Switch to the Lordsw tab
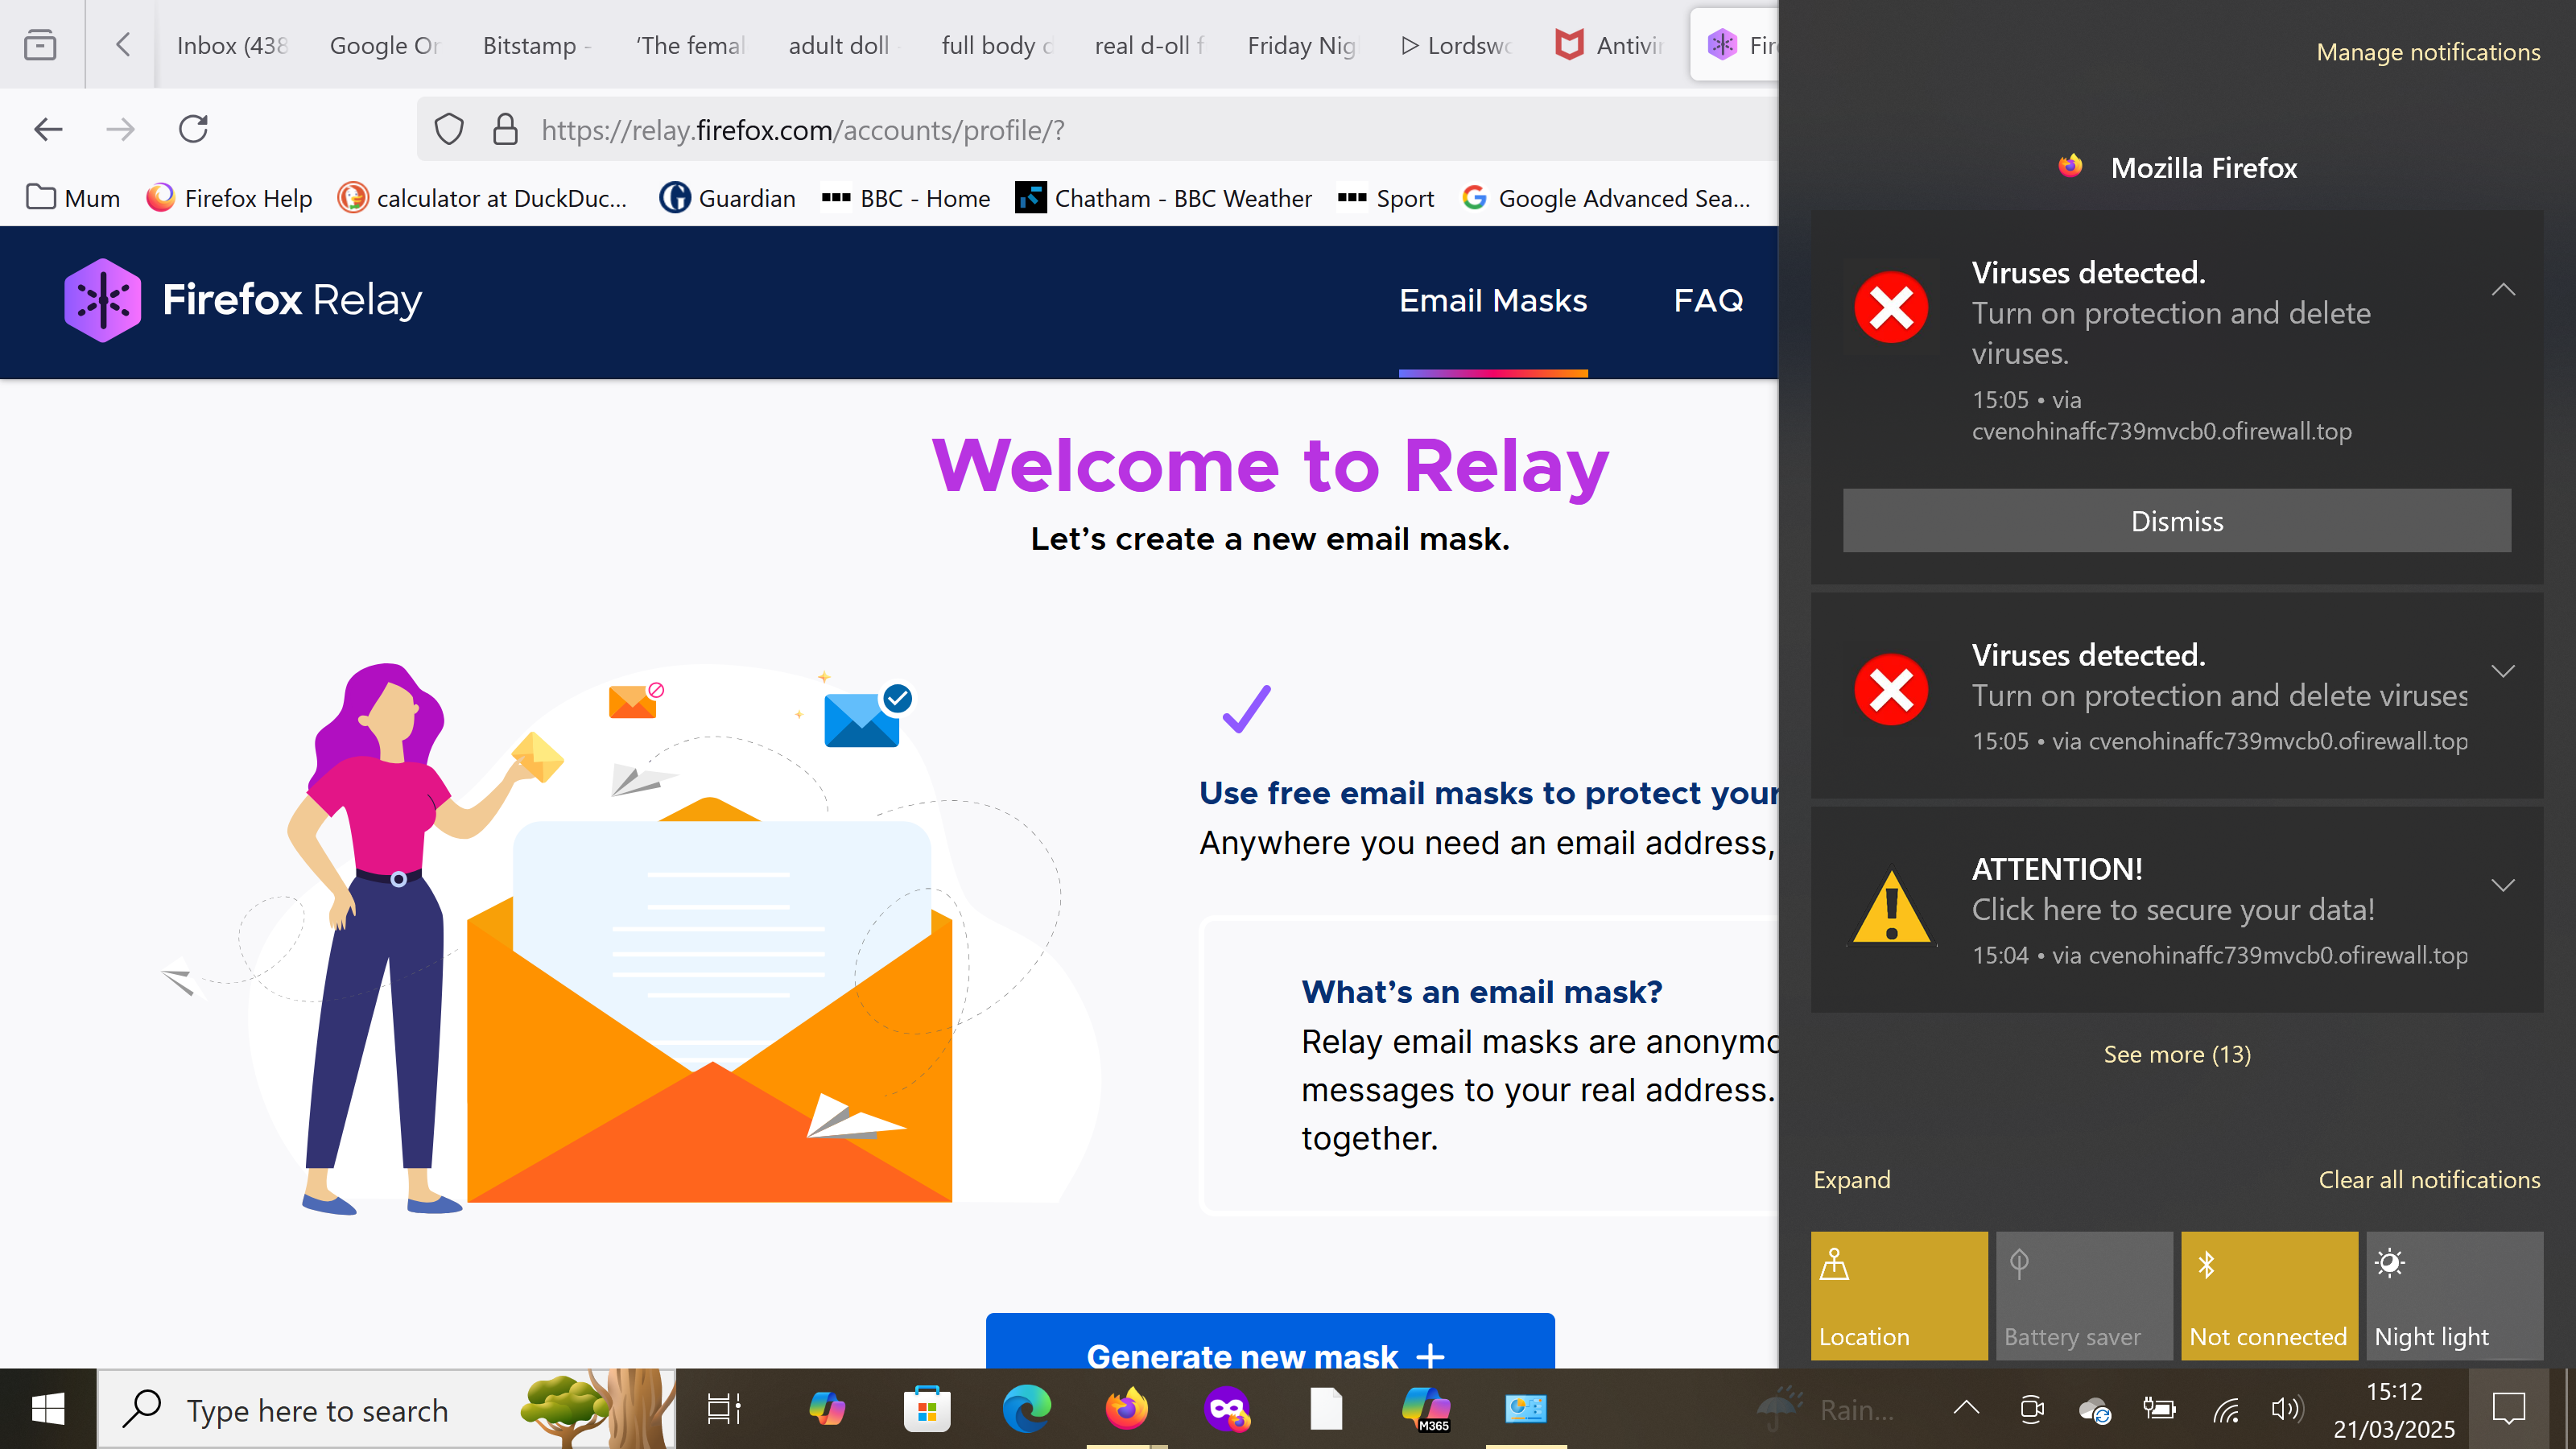 (x=1456, y=45)
